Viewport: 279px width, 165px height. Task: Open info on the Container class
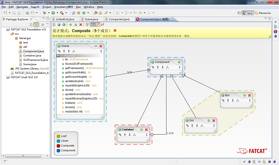146,135
